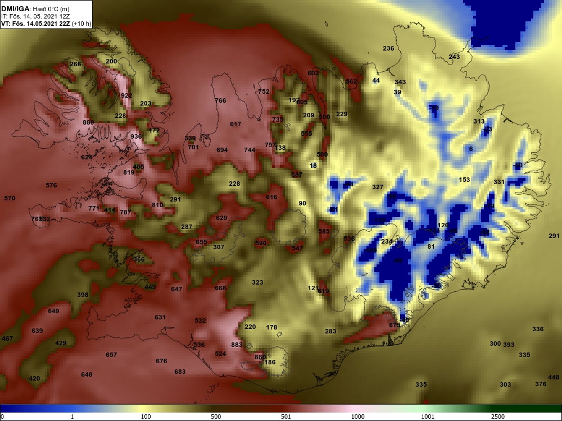Click the map value "449"
The width and height of the screenshot is (562, 421).
(x=150, y=287)
